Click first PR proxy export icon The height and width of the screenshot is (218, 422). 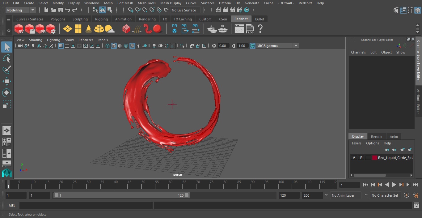click(x=175, y=28)
